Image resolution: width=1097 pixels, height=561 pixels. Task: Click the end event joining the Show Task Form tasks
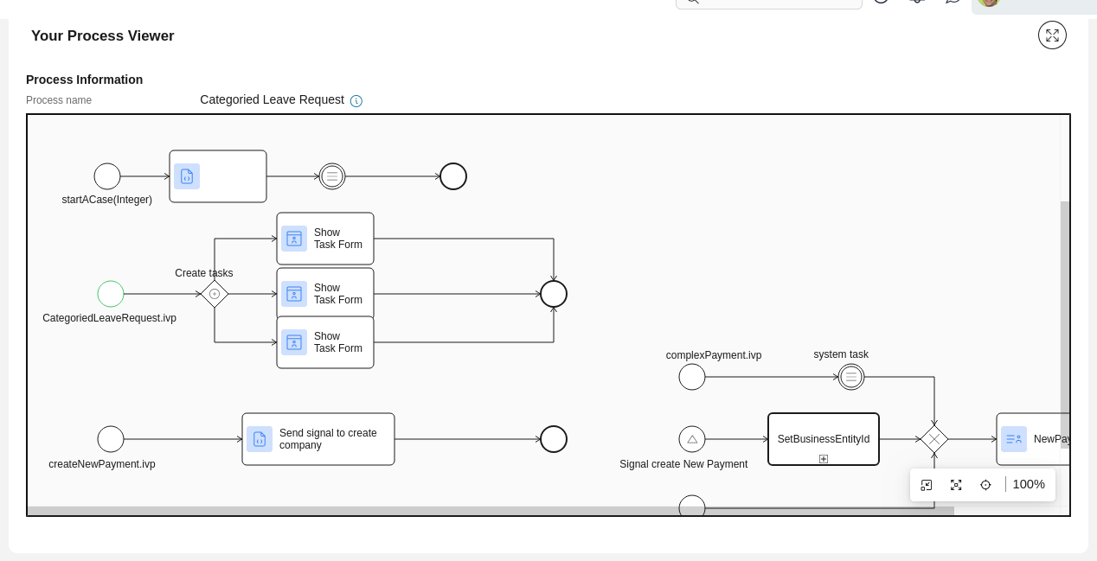[554, 294]
